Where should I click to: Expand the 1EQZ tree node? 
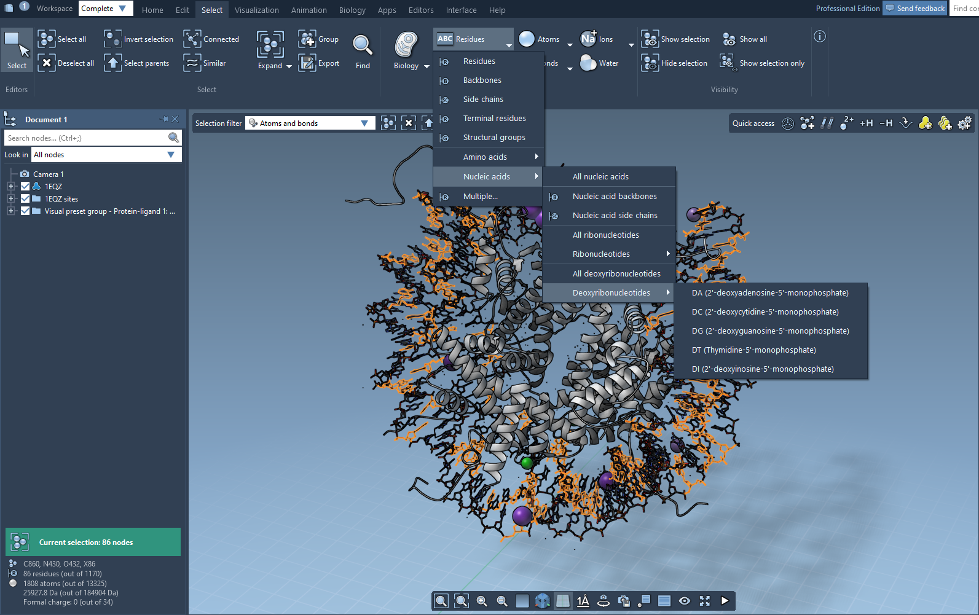[x=10, y=186]
